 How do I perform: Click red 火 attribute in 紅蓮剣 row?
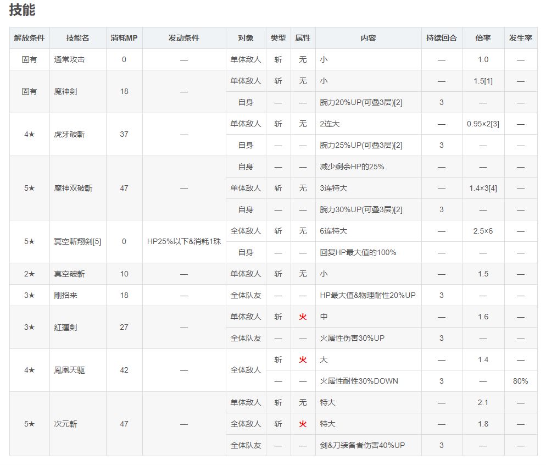303,317
